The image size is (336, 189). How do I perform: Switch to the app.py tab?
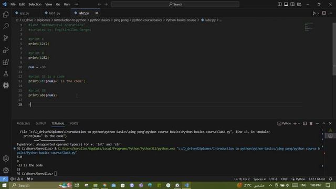[24, 13]
